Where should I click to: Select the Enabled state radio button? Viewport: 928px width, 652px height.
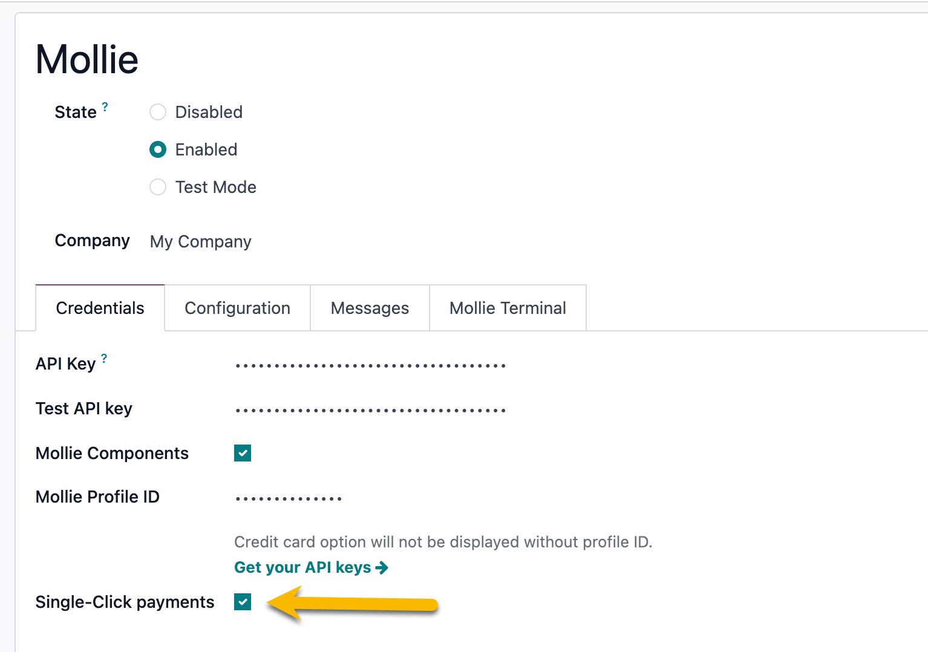pos(158,150)
